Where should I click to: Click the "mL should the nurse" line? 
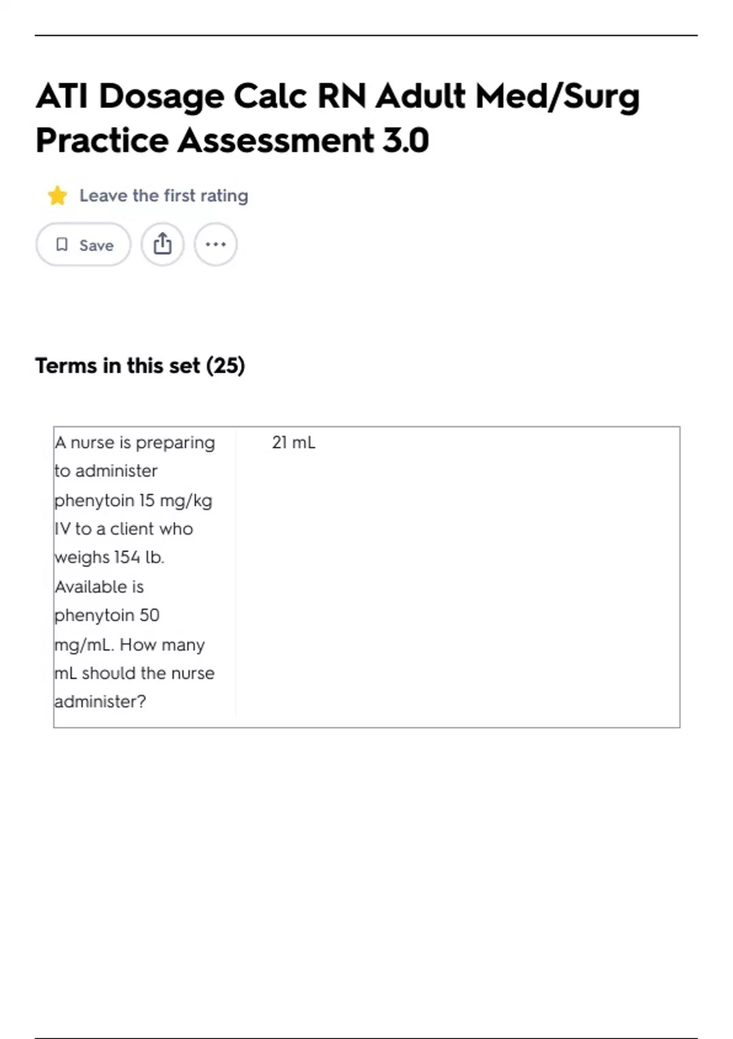point(134,673)
